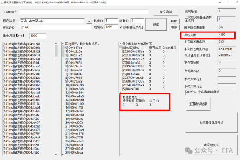Click the 发现异常数 value field
Screen dimensions: 240x160
(227, 70)
